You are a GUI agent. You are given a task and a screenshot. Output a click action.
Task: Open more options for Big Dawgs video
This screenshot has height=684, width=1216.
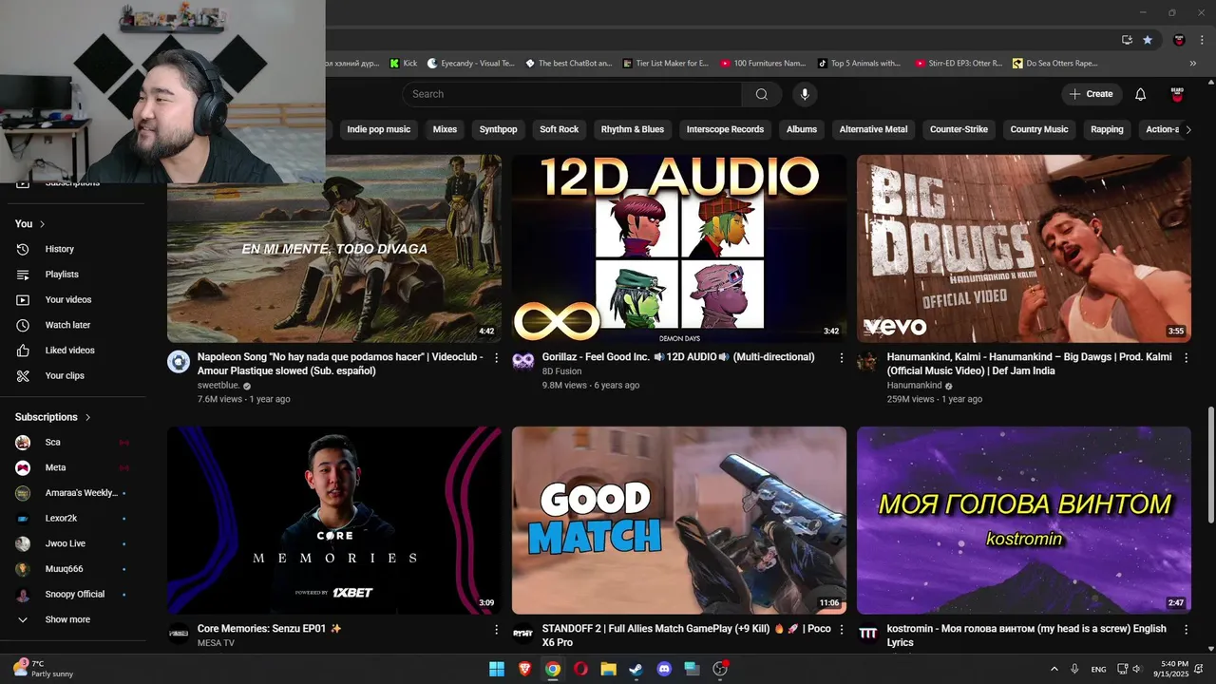(x=1186, y=358)
